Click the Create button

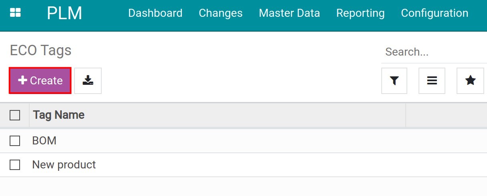[40, 81]
